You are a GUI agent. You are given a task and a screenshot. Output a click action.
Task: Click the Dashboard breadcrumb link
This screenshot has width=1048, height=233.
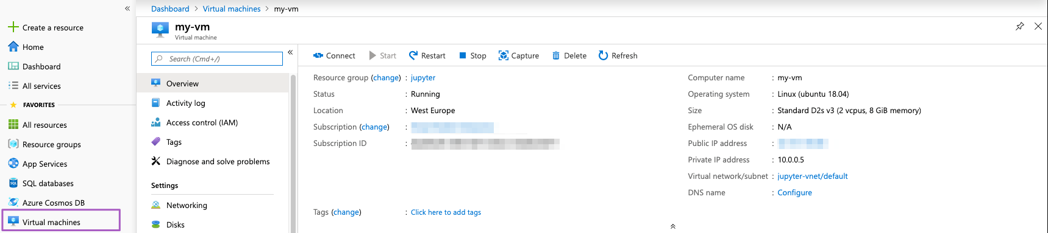[x=170, y=9]
